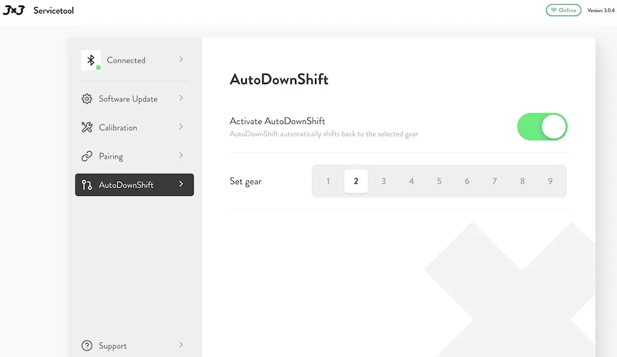This screenshot has width=617, height=357.
Task: Select gear 7
Action: [495, 181]
